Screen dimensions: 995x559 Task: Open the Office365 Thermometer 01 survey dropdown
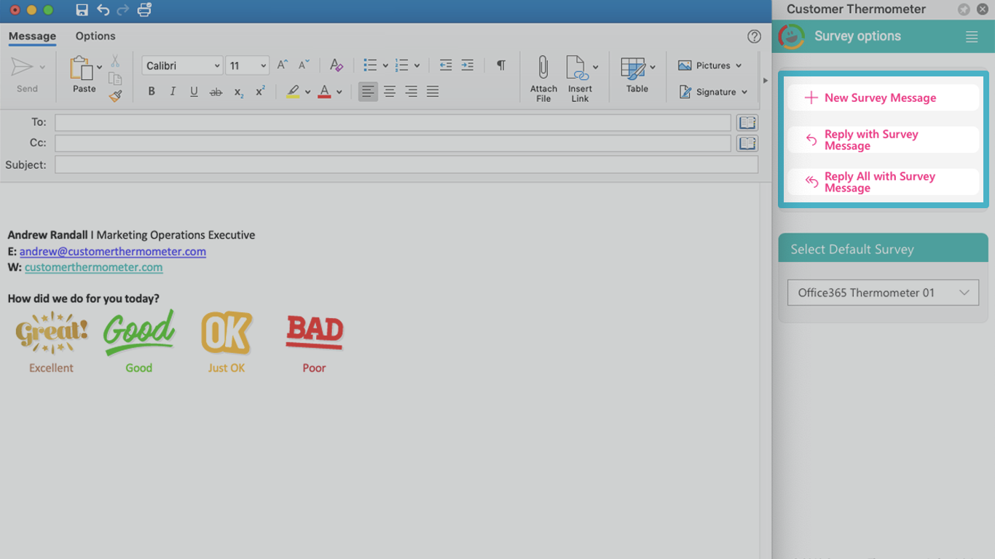[x=883, y=293]
